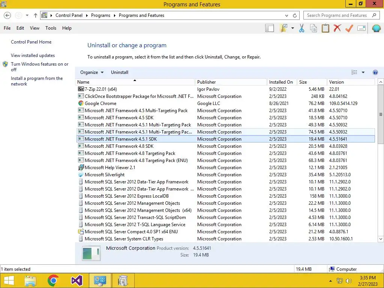Open Turn Windows features on or off

(x=39, y=67)
